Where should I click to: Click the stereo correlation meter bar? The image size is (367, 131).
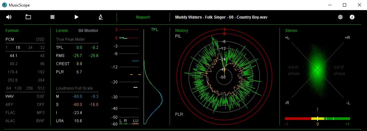tap(317, 119)
